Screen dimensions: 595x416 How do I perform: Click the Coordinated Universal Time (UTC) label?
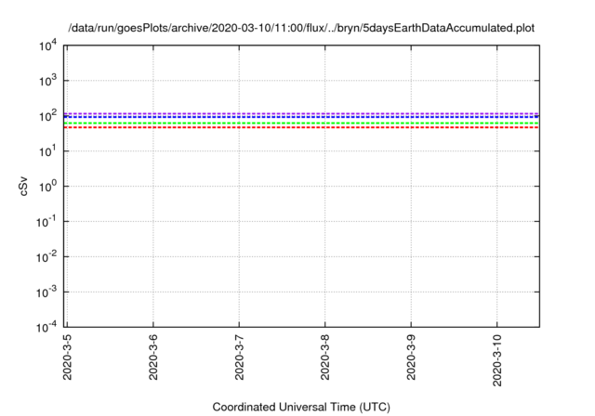pyautogui.click(x=301, y=407)
